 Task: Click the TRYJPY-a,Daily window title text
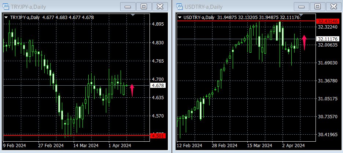pyautogui.click(x=28, y=7)
